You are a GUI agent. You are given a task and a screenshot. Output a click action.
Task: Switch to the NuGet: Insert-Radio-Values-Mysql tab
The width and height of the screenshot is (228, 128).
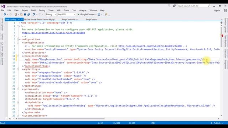(40, 20)
